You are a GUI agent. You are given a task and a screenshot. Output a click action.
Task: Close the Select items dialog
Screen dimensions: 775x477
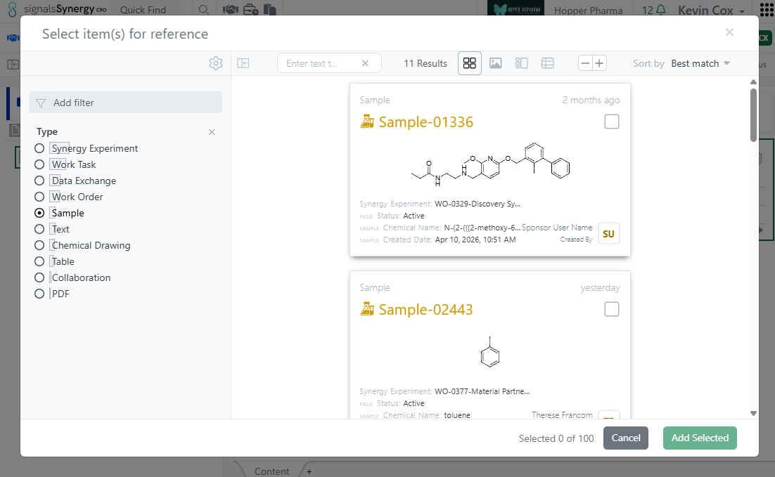point(729,32)
